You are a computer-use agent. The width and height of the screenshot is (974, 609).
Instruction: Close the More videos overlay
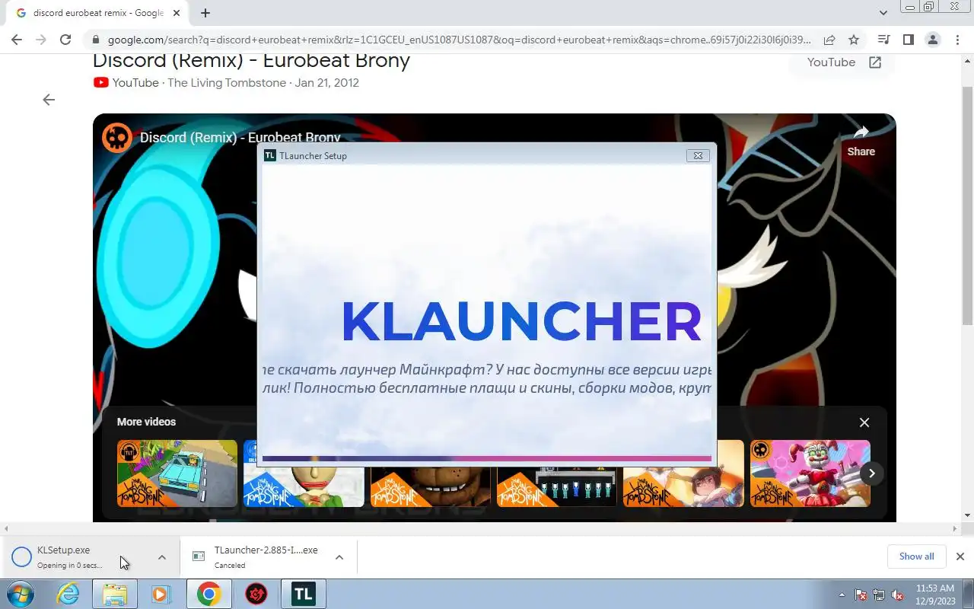(x=864, y=422)
